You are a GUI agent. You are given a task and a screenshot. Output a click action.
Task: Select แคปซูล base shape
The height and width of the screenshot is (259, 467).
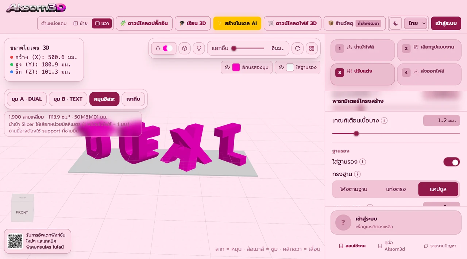click(438, 189)
